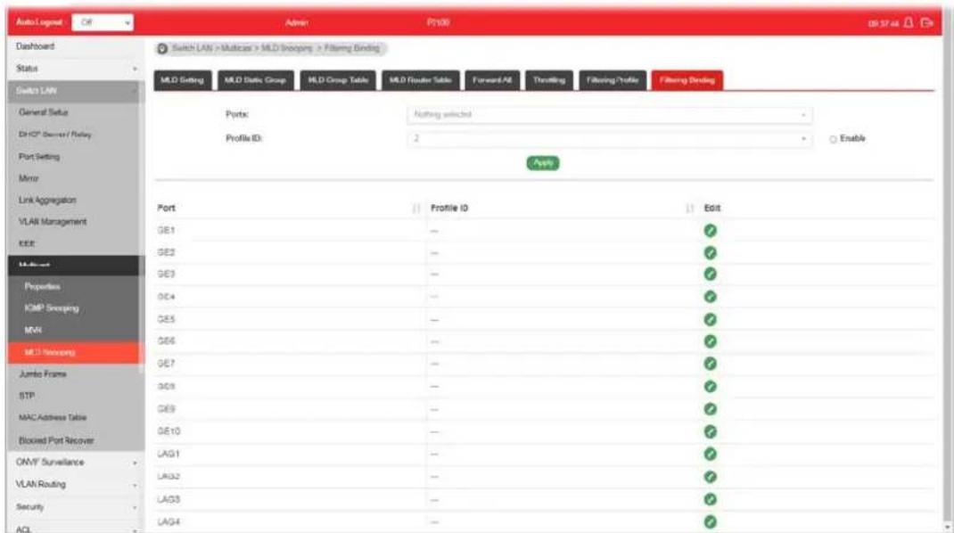This screenshot has height=533, width=954.
Task: Open MVR page in sidebar
Action: coord(33,331)
